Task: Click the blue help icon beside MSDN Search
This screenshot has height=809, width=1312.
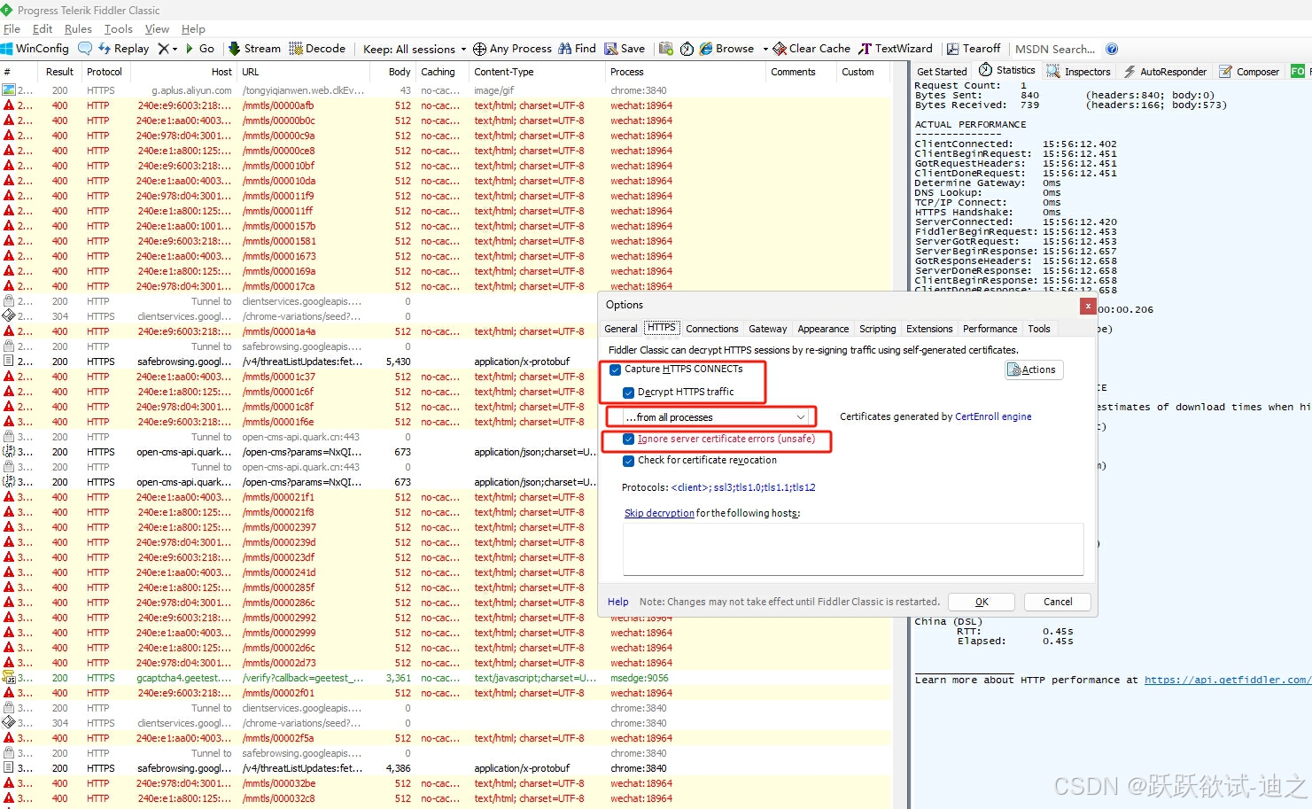Action: pos(1112,49)
